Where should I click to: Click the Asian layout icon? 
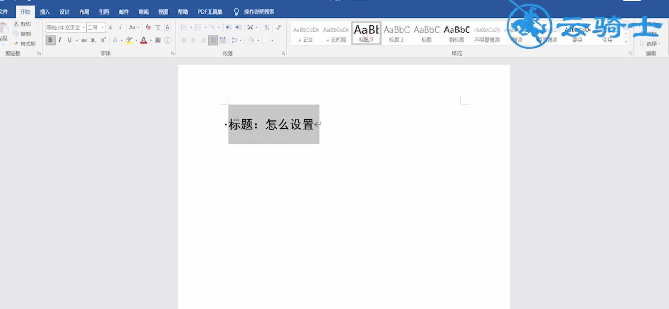tap(251, 27)
